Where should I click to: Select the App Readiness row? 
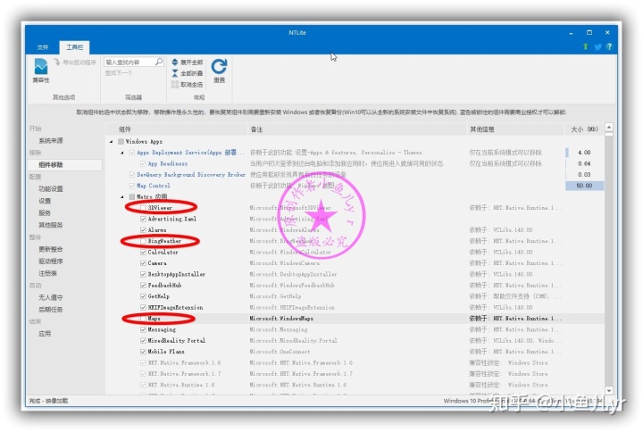(x=355, y=163)
